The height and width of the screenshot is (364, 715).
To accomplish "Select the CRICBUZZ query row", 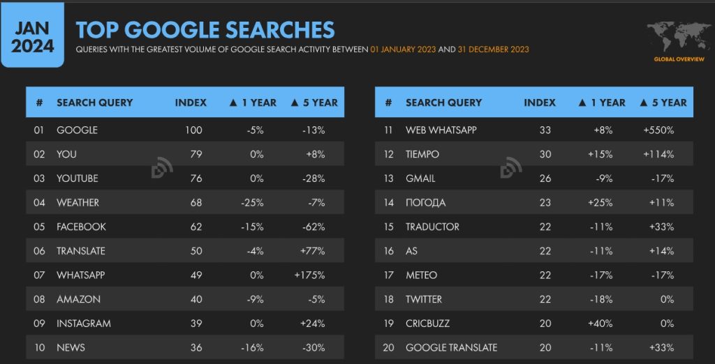I will (x=534, y=324).
